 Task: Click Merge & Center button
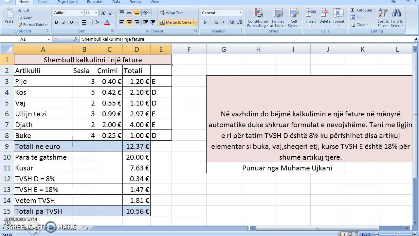point(176,22)
